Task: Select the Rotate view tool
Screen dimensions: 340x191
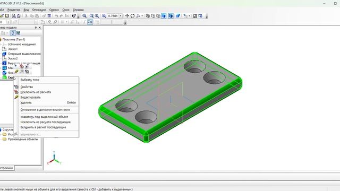Action: click(132, 16)
